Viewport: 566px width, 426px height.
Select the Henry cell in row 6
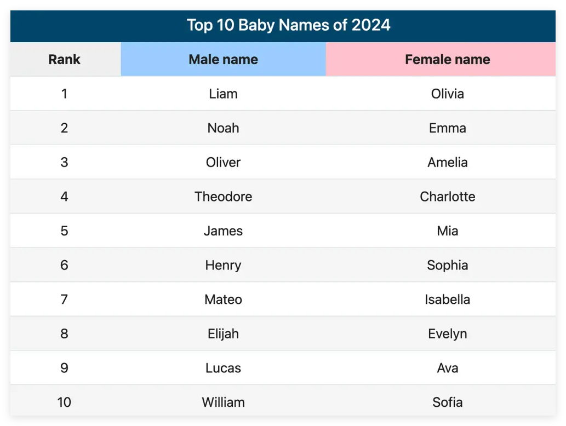tap(224, 265)
